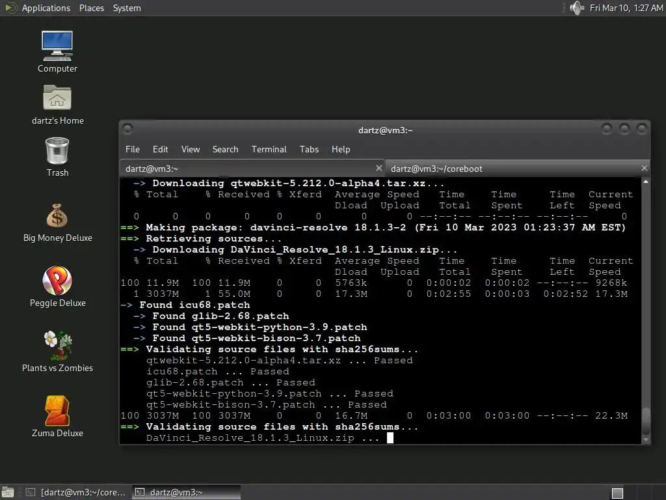Click 'Retrieving sources...' terminal line

202,238
